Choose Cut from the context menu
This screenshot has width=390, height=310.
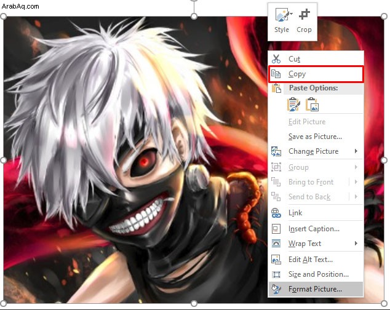coord(316,59)
